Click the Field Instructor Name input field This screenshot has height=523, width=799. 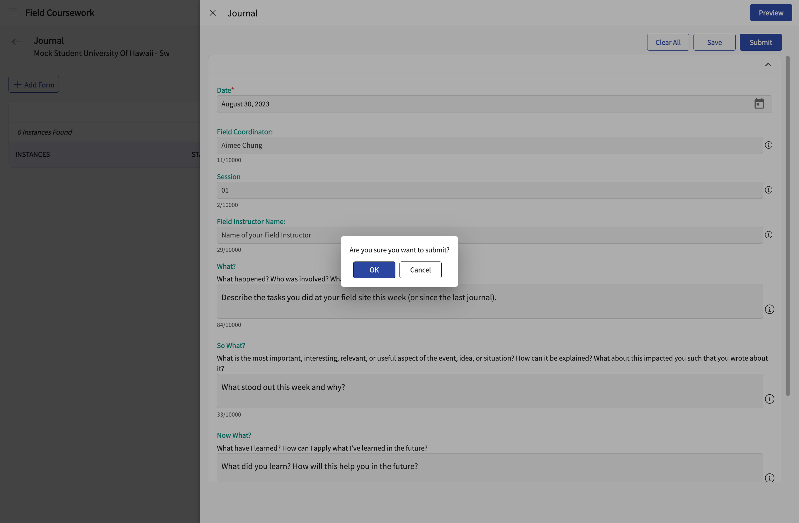point(489,235)
